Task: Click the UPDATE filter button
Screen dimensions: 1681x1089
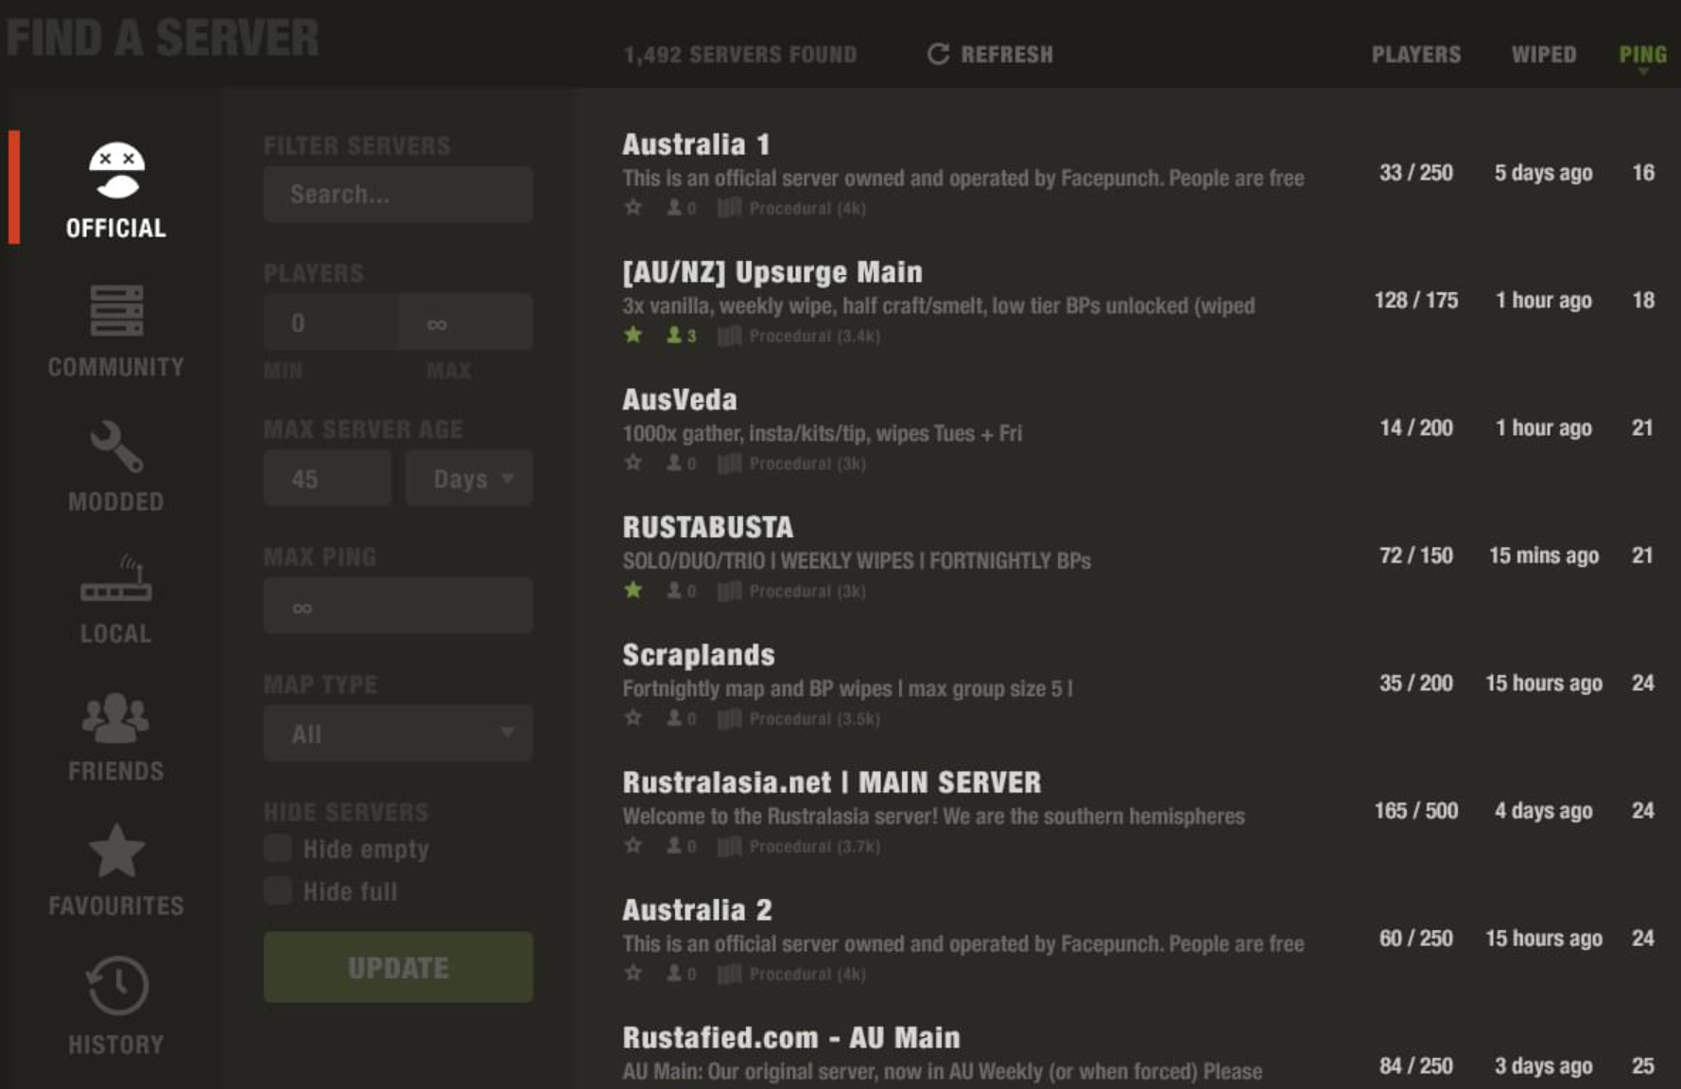Action: pyautogui.click(x=397, y=967)
